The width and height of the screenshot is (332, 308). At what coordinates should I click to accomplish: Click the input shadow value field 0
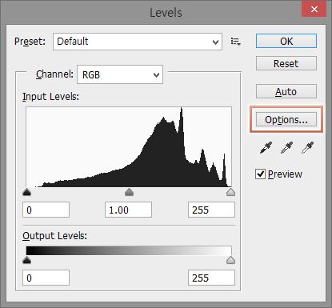[46, 210]
